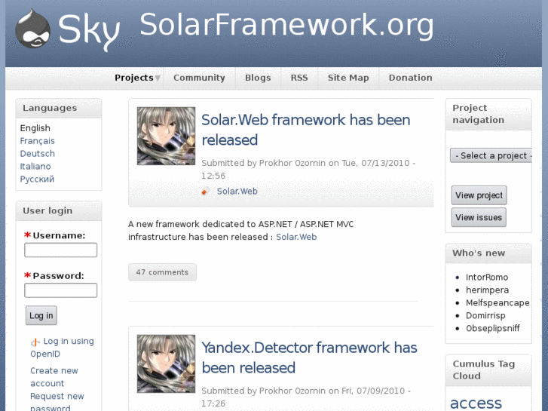The image size is (548, 411).
Task: Click the View project button
Action: 479,195
